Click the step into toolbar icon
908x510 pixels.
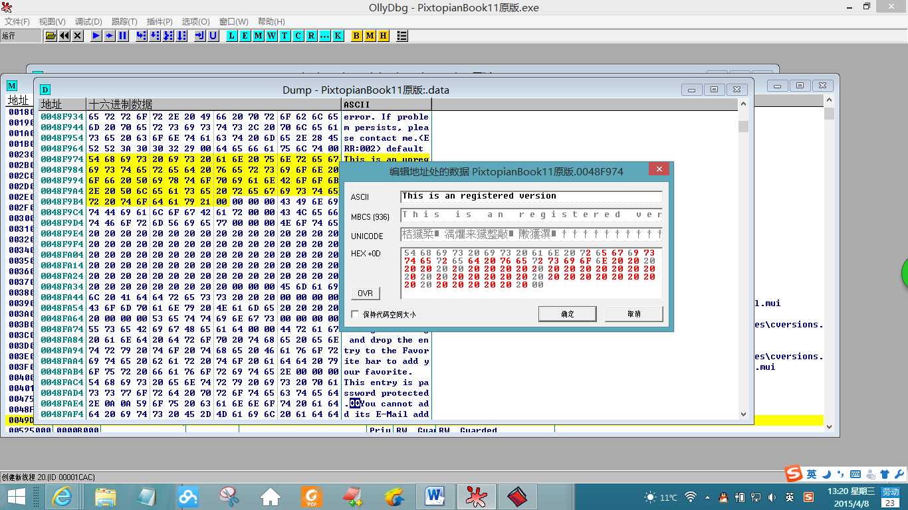point(142,36)
